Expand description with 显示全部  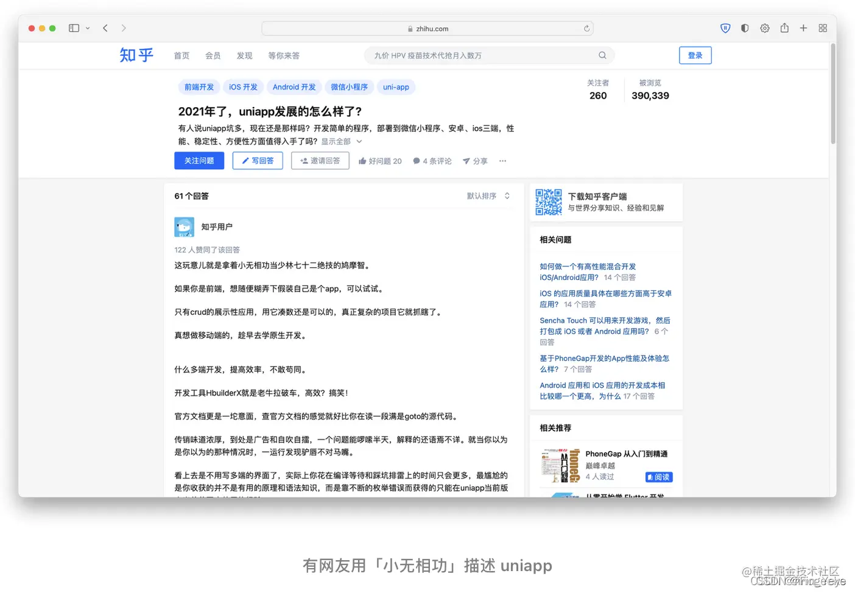coord(342,141)
